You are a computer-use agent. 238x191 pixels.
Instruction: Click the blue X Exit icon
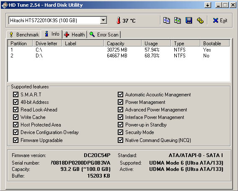pos(215,21)
